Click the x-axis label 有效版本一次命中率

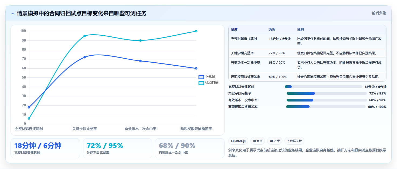click(x=140, y=129)
